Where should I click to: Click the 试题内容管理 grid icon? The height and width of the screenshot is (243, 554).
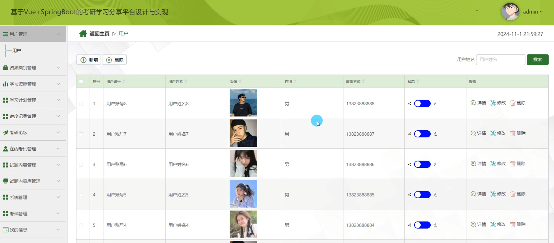(6, 165)
